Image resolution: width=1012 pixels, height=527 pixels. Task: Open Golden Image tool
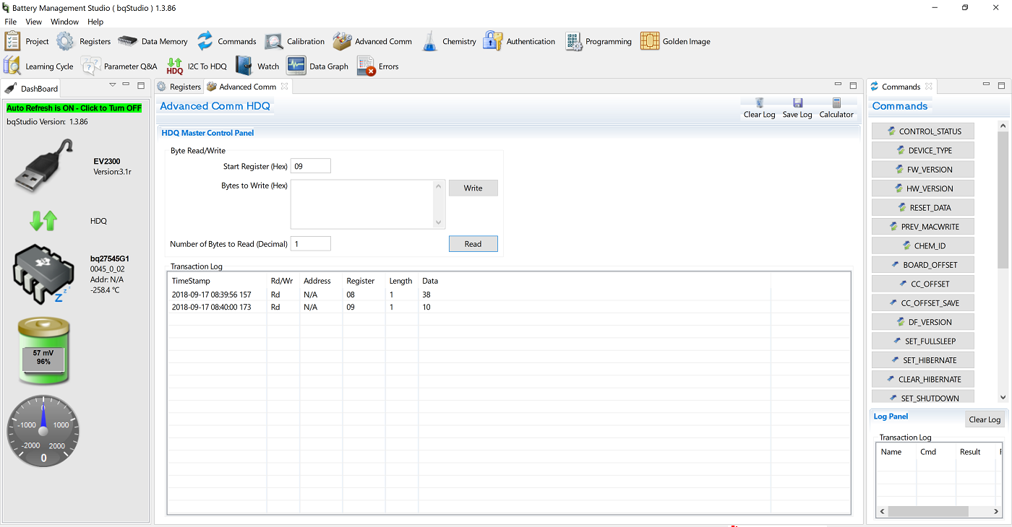649,41
